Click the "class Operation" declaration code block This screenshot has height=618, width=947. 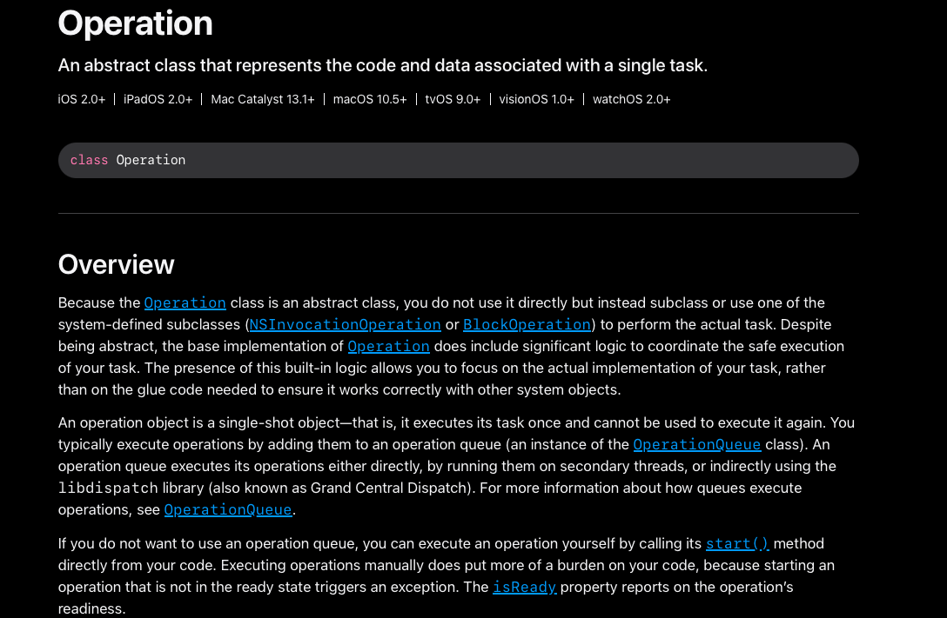(458, 160)
